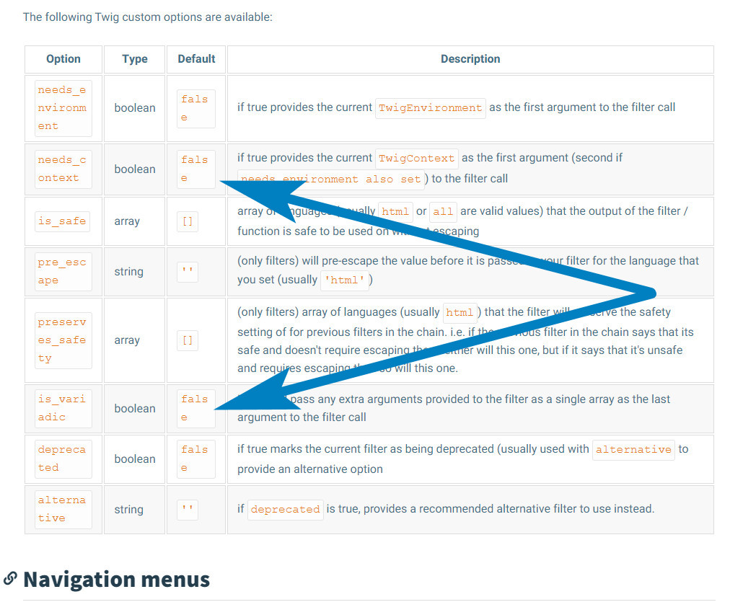Click the needs_context option code
Image resolution: width=743 pixels, height=602 pixels.
(x=63, y=169)
